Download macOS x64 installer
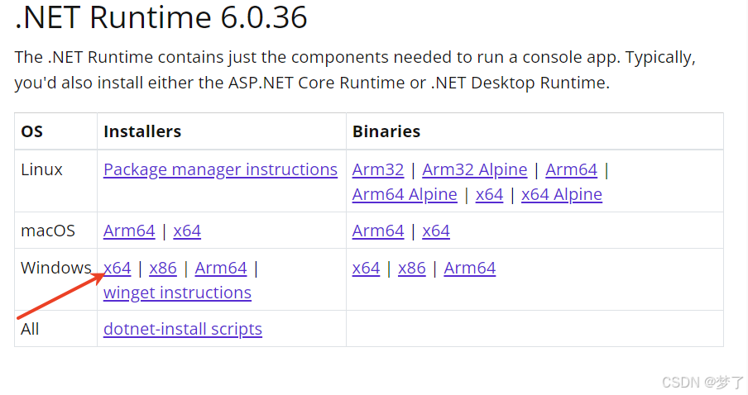The width and height of the screenshot is (748, 395). (187, 231)
